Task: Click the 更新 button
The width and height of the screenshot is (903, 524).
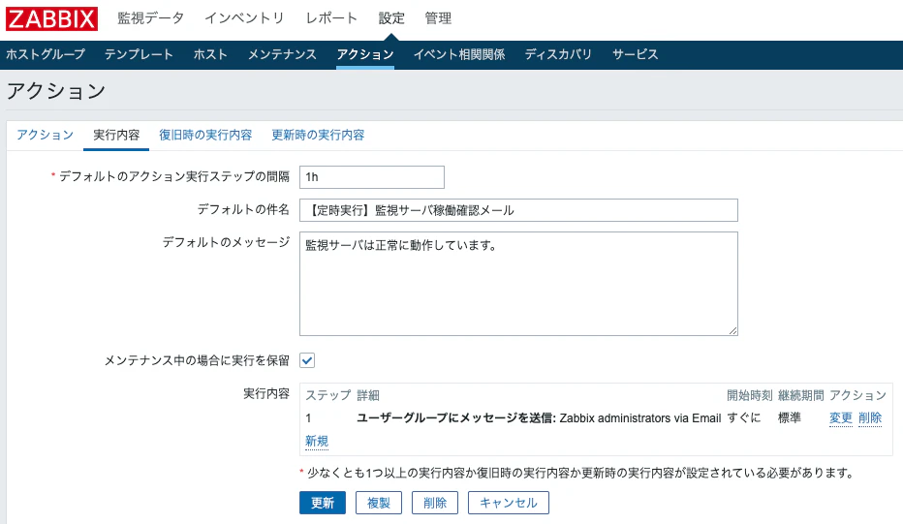Action: click(323, 503)
